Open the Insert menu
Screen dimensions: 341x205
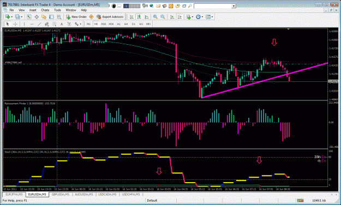(33, 10)
